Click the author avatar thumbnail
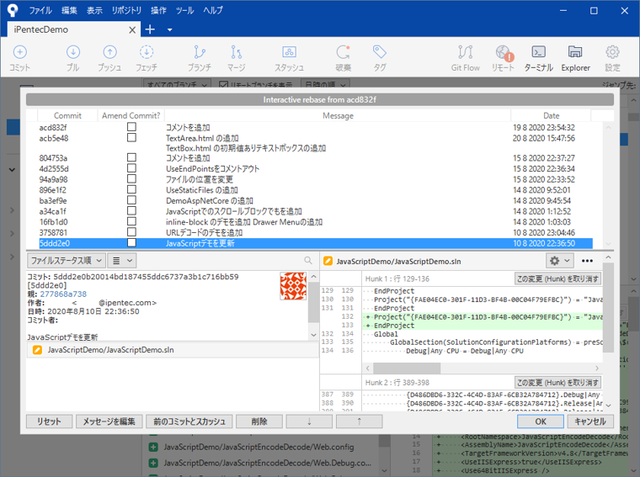 [293, 286]
